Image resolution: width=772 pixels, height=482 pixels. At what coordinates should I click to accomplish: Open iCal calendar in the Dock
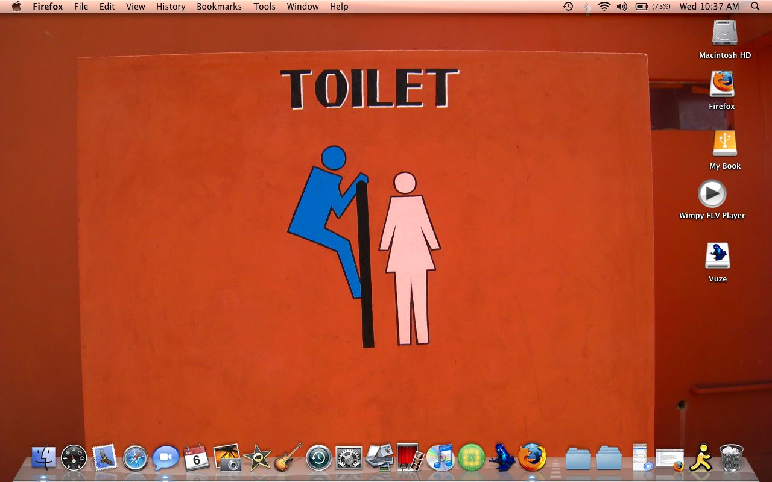(196, 458)
